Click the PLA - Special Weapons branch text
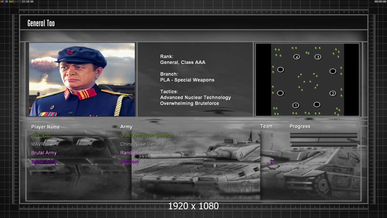Image resolution: width=387 pixels, height=218 pixels. (187, 80)
